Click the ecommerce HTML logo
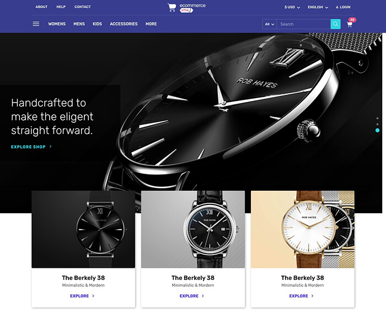The height and width of the screenshot is (324, 386). pyautogui.click(x=186, y=8)
